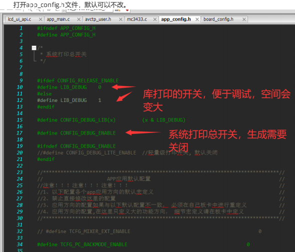Close the mc3433.c tab
The image size is (295, 252).
[x=155, y=19]
